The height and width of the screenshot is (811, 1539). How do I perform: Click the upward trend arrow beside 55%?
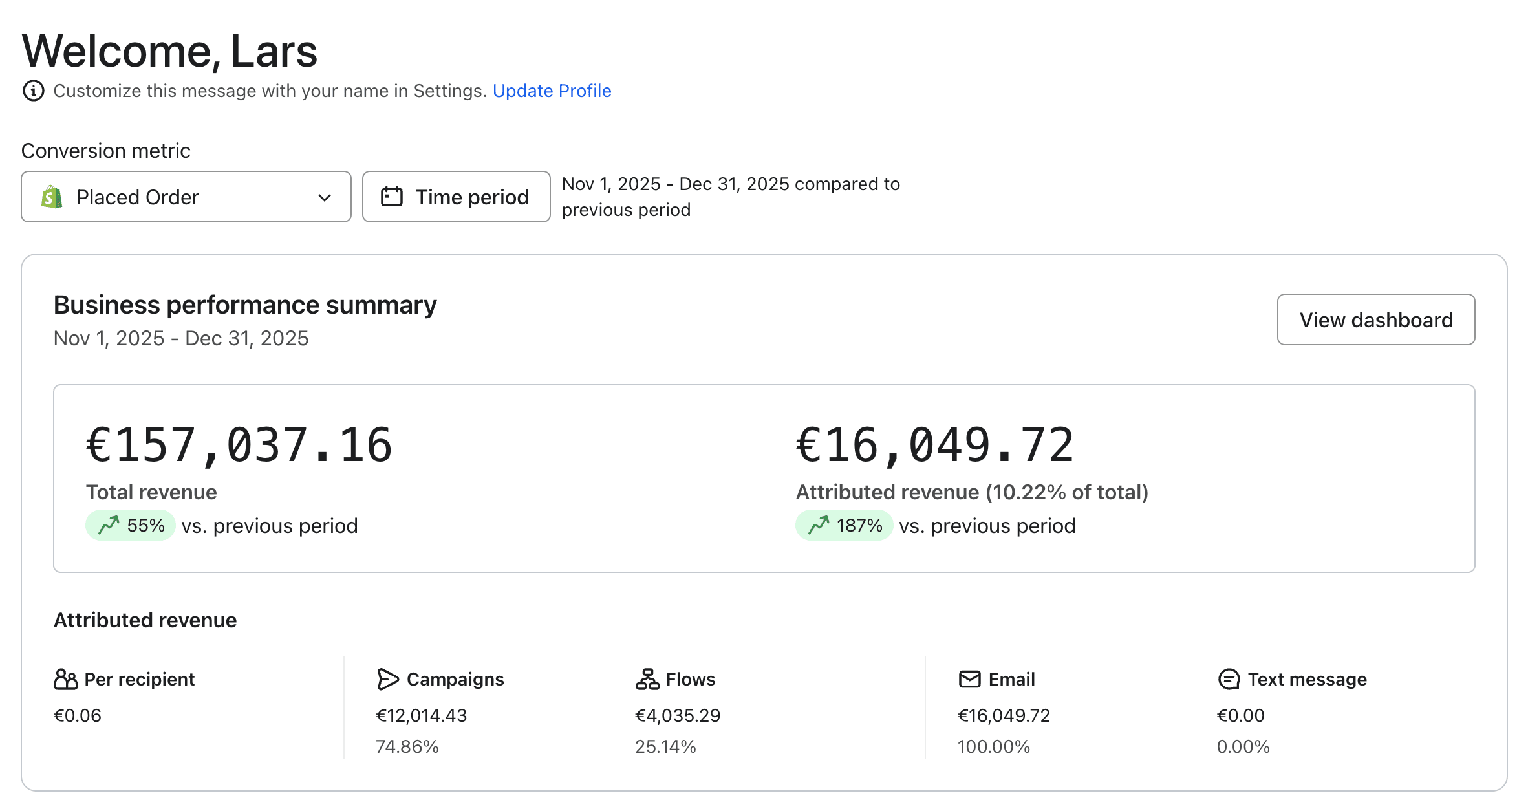pos(109,525)
